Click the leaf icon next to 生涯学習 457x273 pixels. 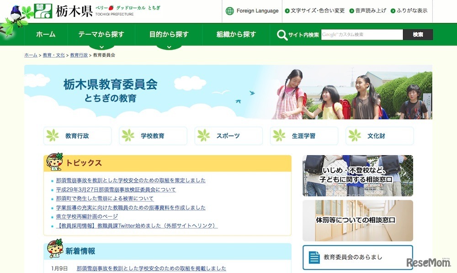click(x=279, y=136)
